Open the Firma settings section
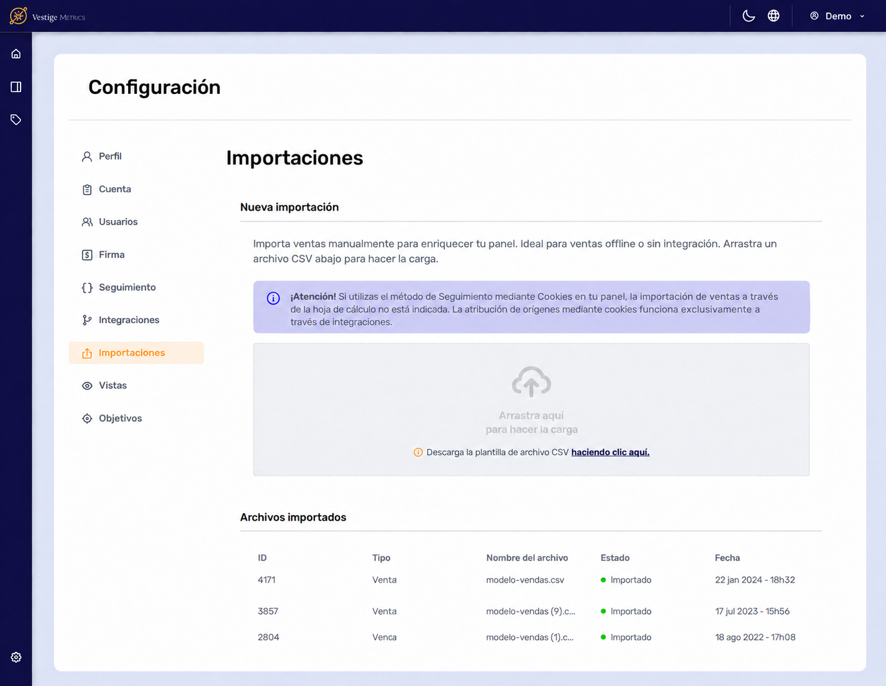886x686 pixels. (136, 254)
